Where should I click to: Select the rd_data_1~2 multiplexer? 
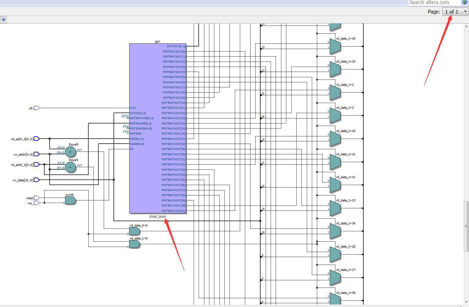coord(335,116)
